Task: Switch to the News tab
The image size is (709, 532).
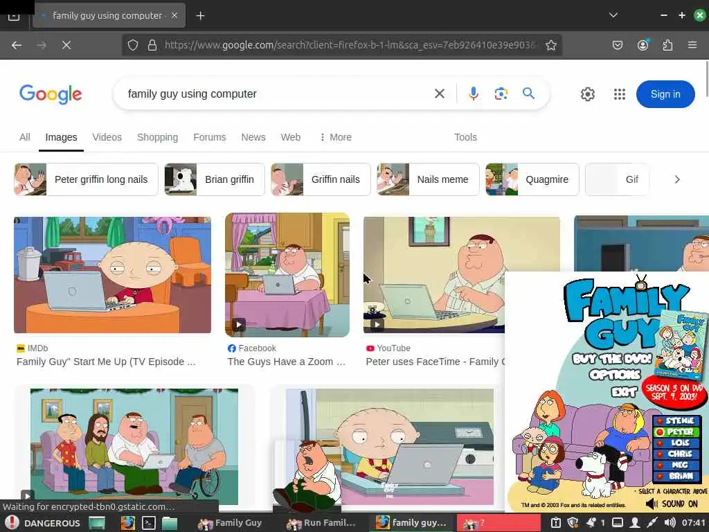Action: click(253, 137)
